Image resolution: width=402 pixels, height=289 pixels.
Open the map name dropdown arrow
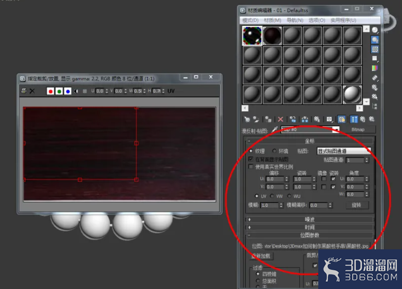click(x=336, y=130)
